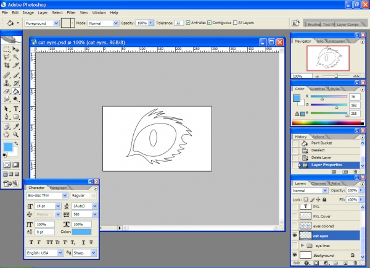Show the eye lines layer group
370x268 pixels.
[x=295, y=245]
